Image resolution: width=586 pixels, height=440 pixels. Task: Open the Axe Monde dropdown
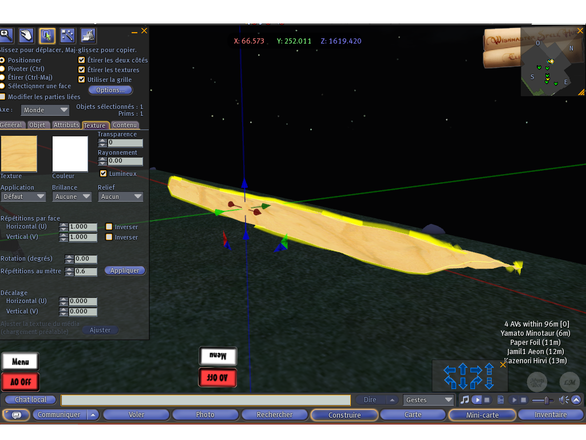click(45, 110)
